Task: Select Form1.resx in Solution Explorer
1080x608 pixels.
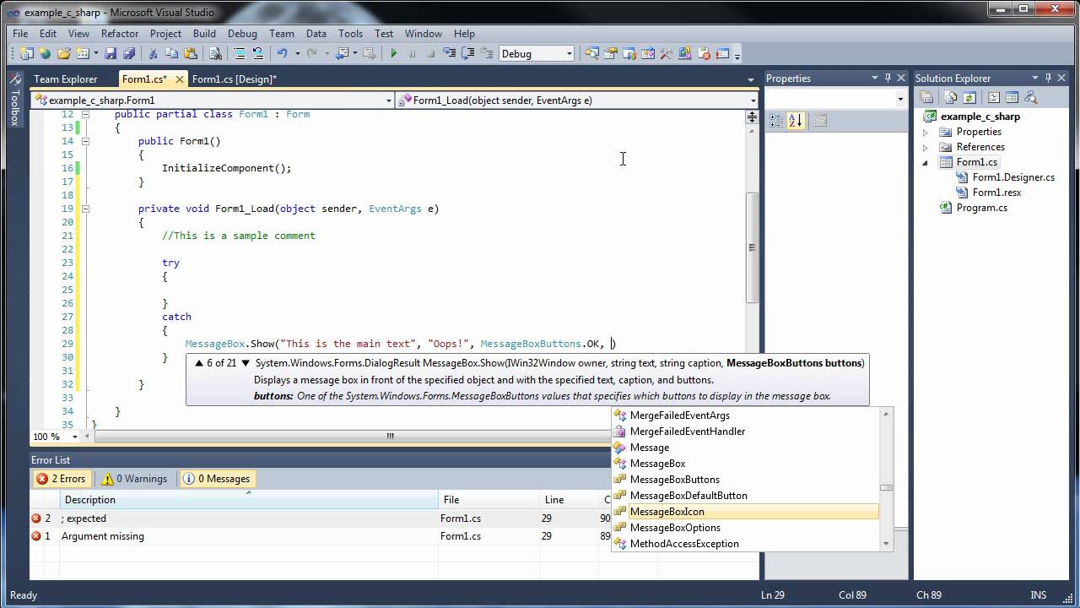Action: point(996,193)
